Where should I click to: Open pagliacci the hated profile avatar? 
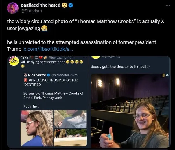pyautogui.click(x=13, y=8)
